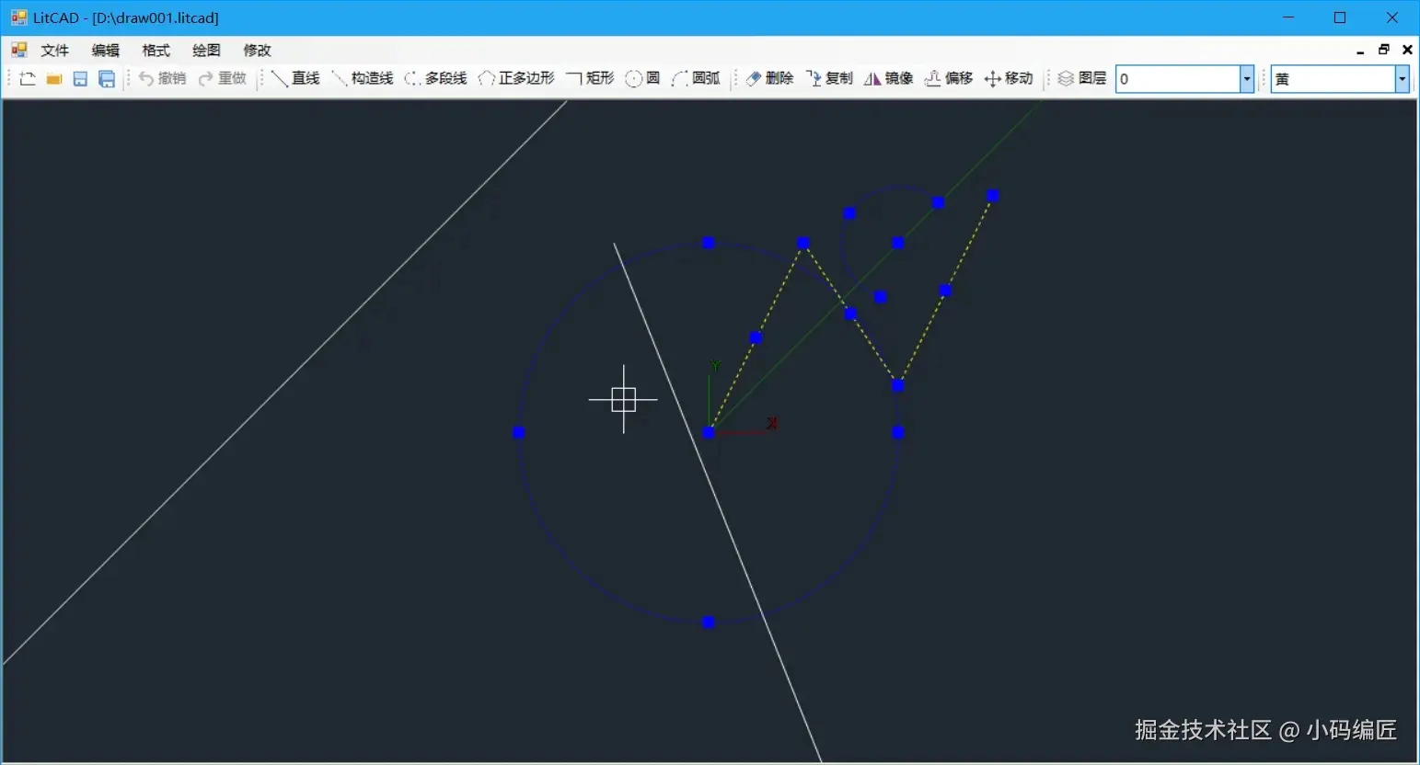Activate the 多段线 polyline tool

click(436, 79)
